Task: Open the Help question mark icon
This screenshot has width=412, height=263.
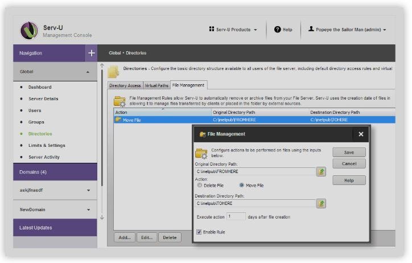Action: [x=278, y=30]
